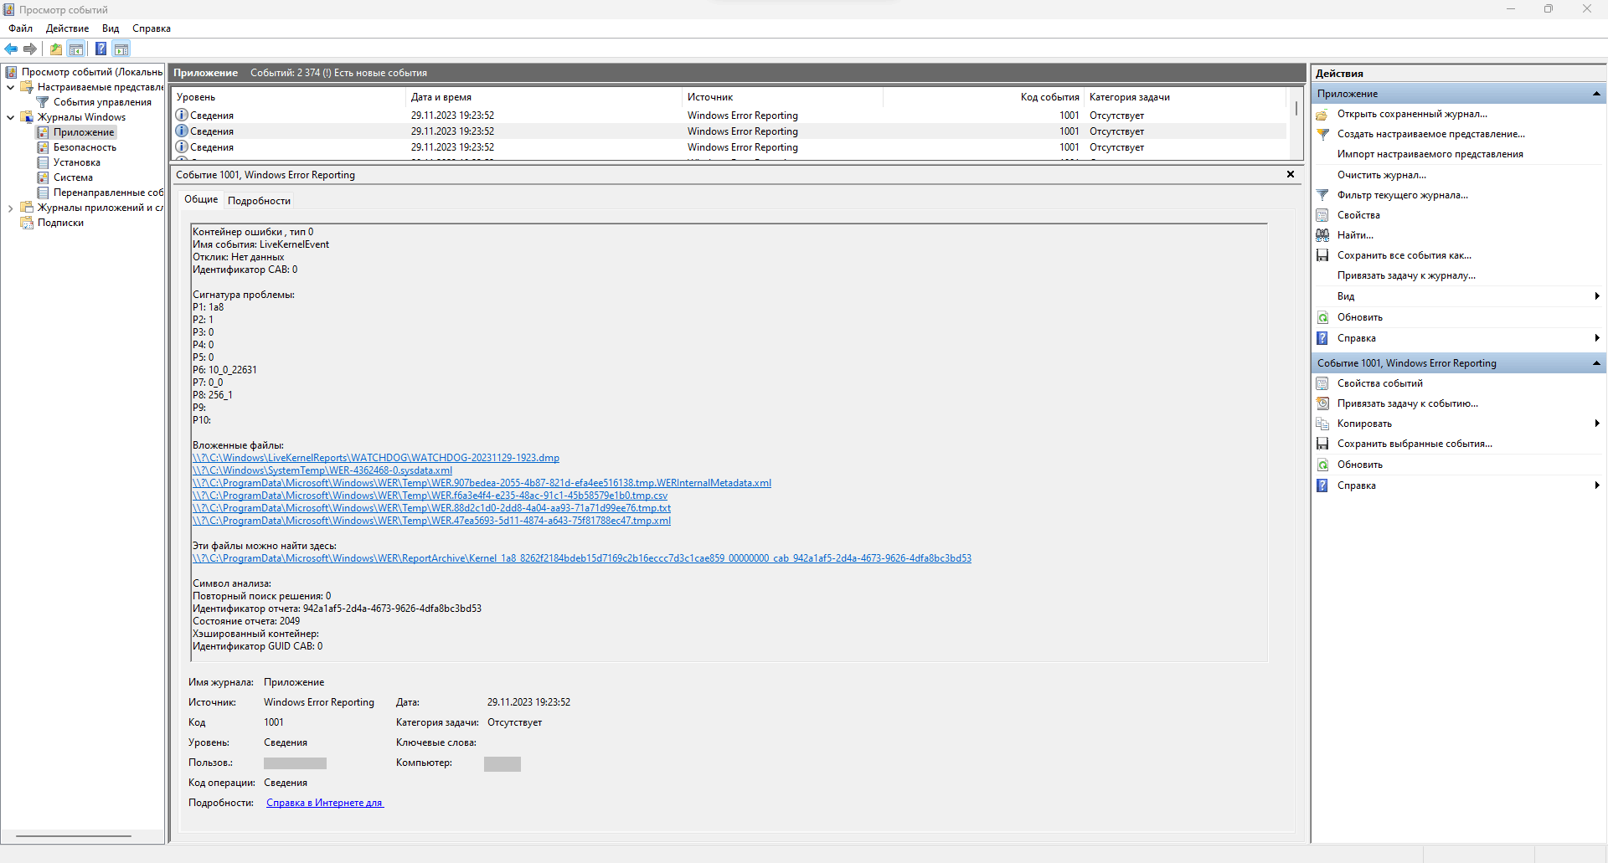Click the Справка icon under Событие 1001 actions
1608x863 pixels.
pos(1322,485)
